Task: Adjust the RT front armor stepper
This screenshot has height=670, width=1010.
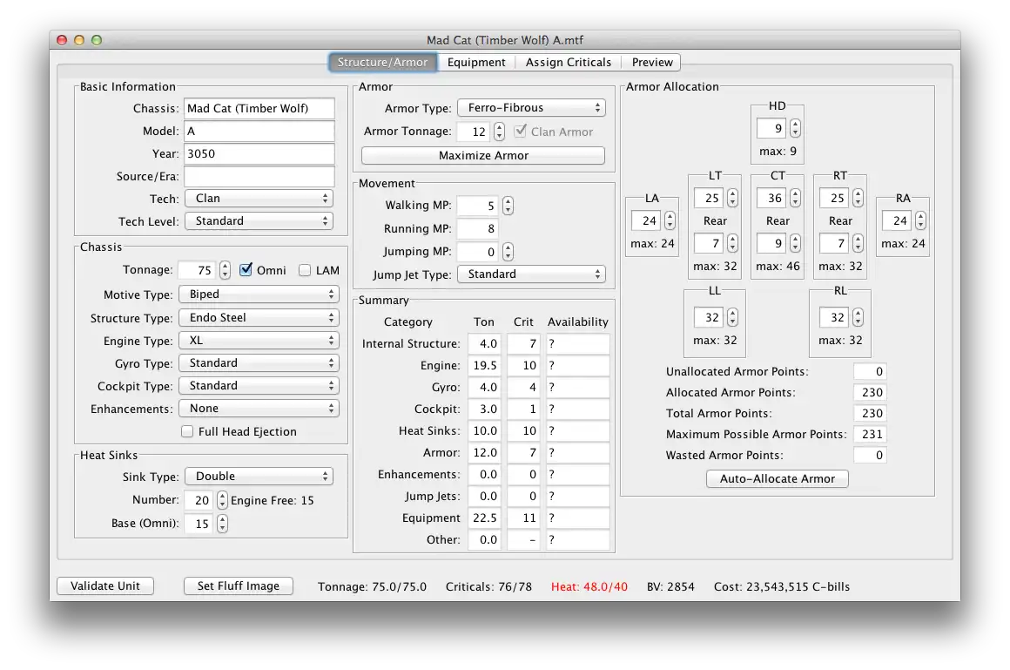Action: pos(858,198)
